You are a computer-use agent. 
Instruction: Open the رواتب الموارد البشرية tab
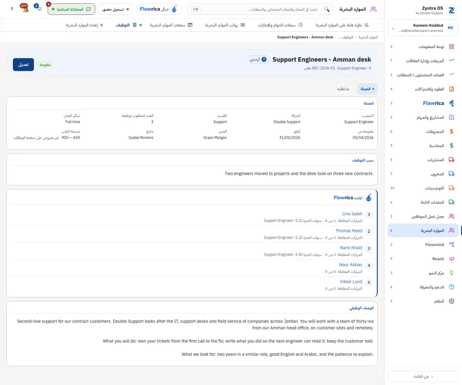pyautogui.click(x=225, y=25)
